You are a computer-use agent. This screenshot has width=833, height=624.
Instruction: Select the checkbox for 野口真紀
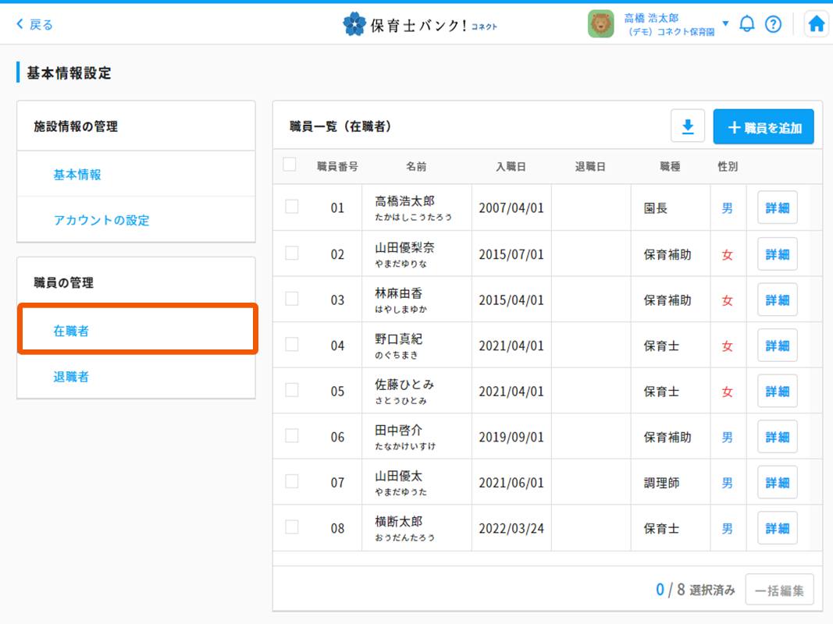pos(292,344)
